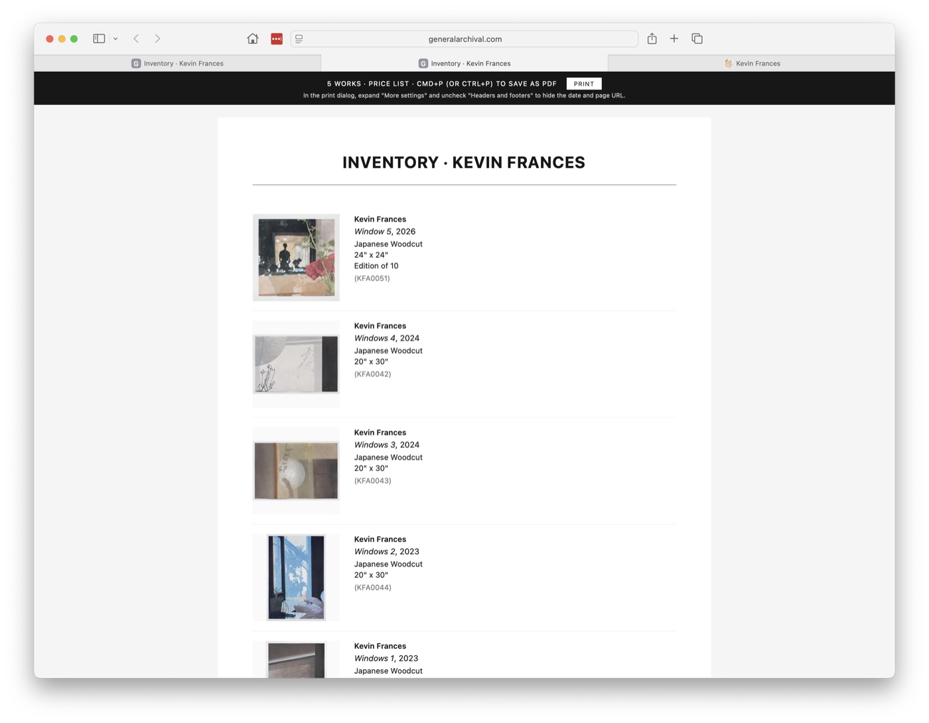Open the Windows 1 artwork thumbnail
This screenshot has width=929, height=723.
point(296,659)
